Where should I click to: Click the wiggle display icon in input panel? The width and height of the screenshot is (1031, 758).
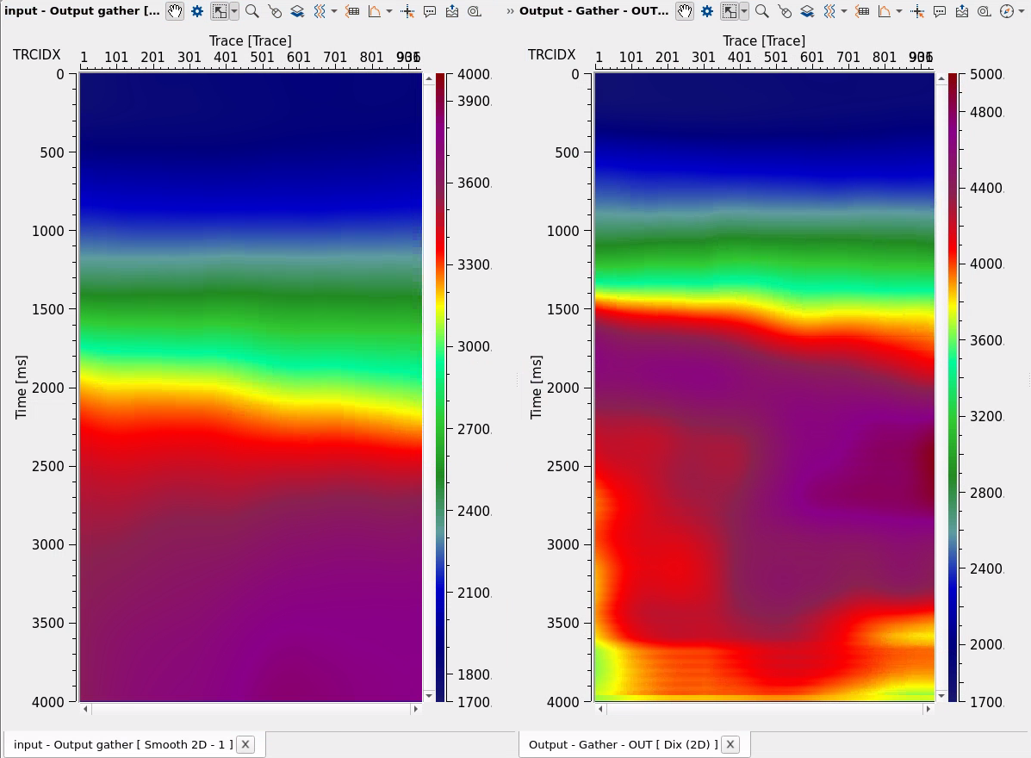tap(319, 11)
